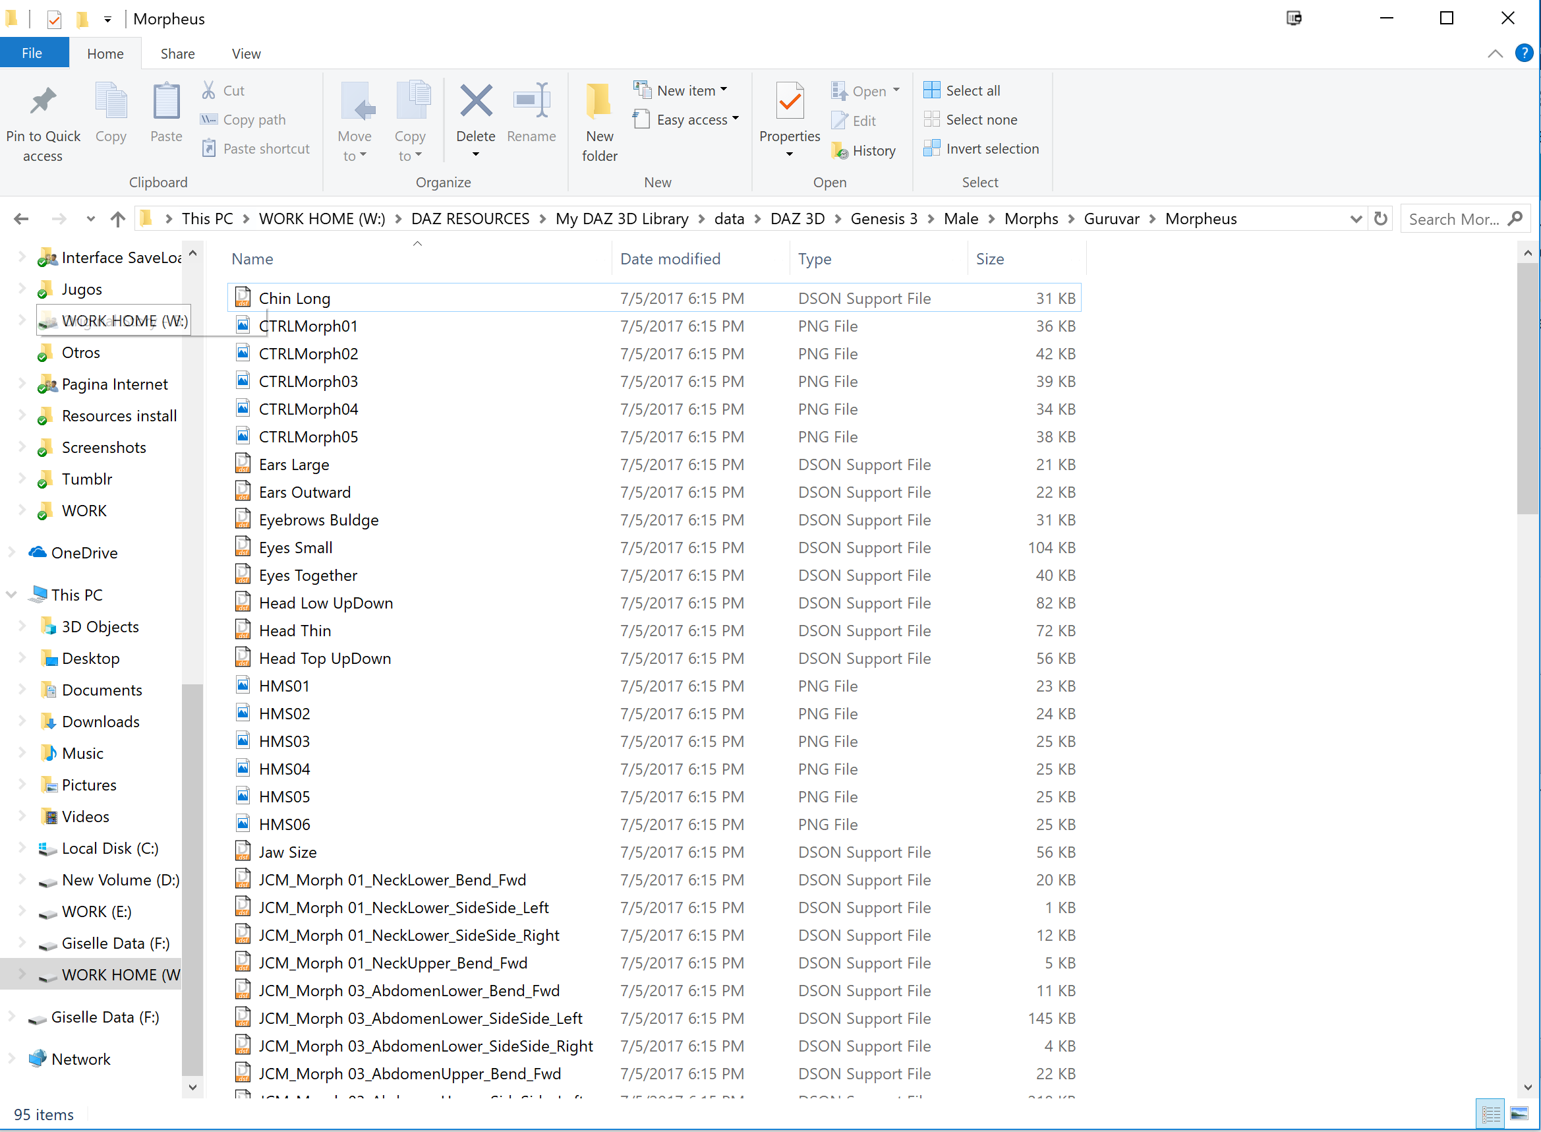The height and width of the screenshot is (1132, 1541).
Task: Click the vertical scrollbar thumb of the file list
Action: (1526, 387)
